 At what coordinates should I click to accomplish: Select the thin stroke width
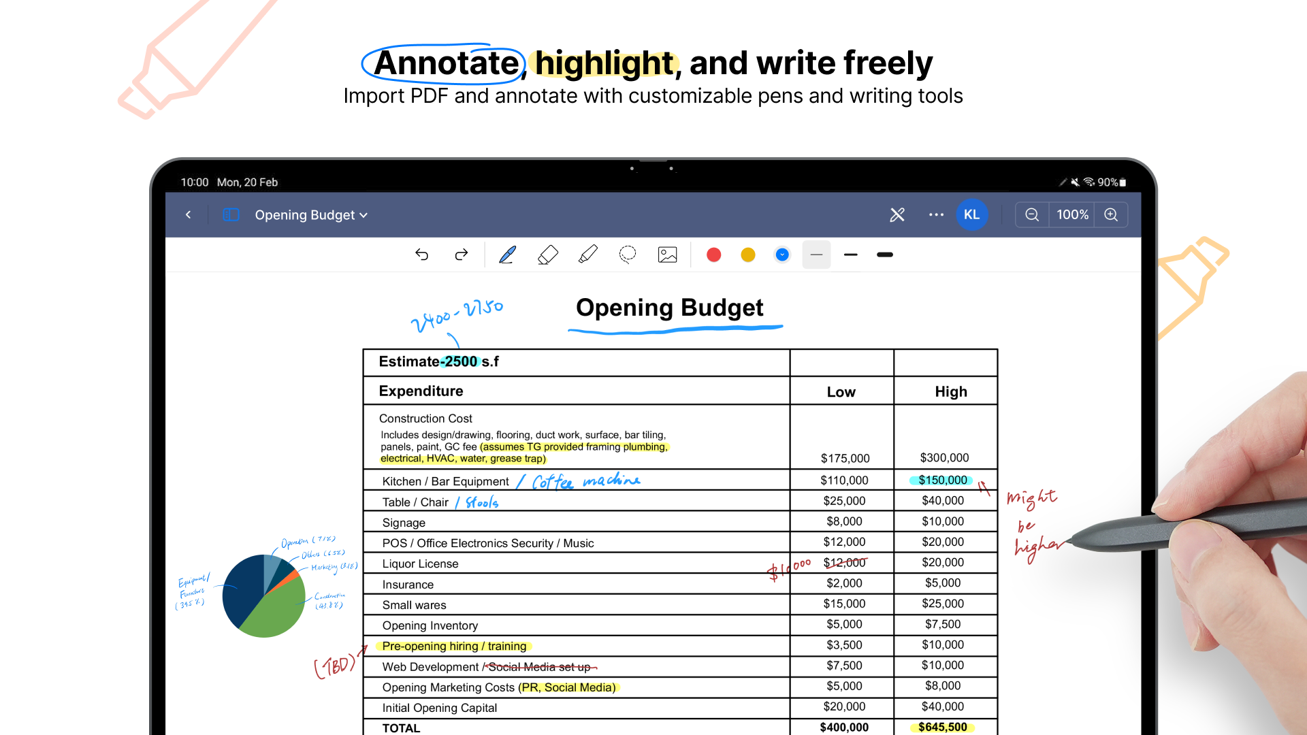tap(816, 255)
